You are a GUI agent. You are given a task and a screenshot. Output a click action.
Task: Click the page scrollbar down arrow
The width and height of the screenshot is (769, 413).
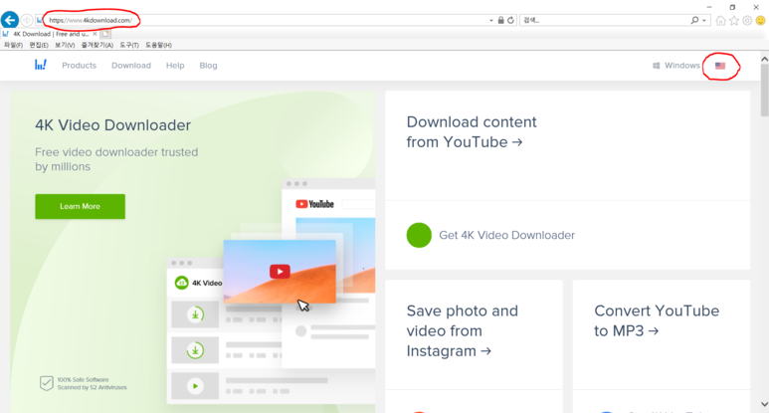click(x=764, y=404)
